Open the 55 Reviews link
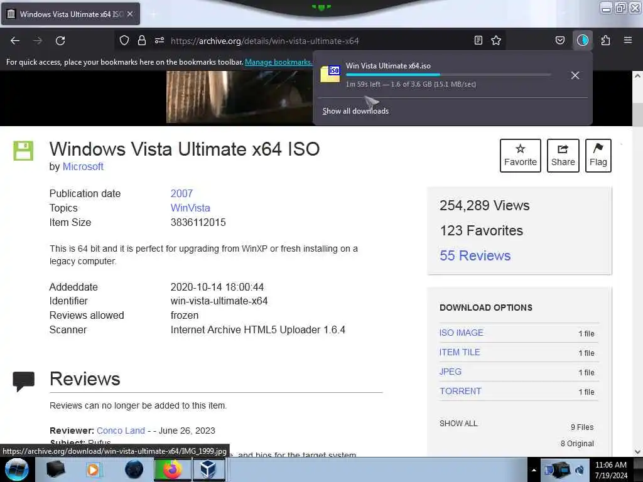The width and height of the screenshot is (643, 482). pos(475,255)
